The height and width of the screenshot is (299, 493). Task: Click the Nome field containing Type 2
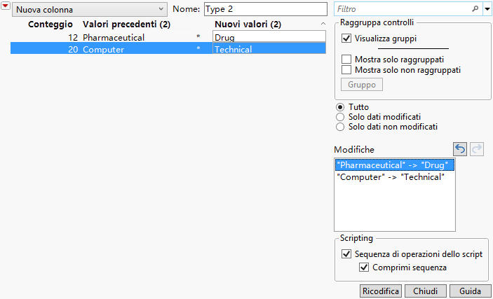265,10
